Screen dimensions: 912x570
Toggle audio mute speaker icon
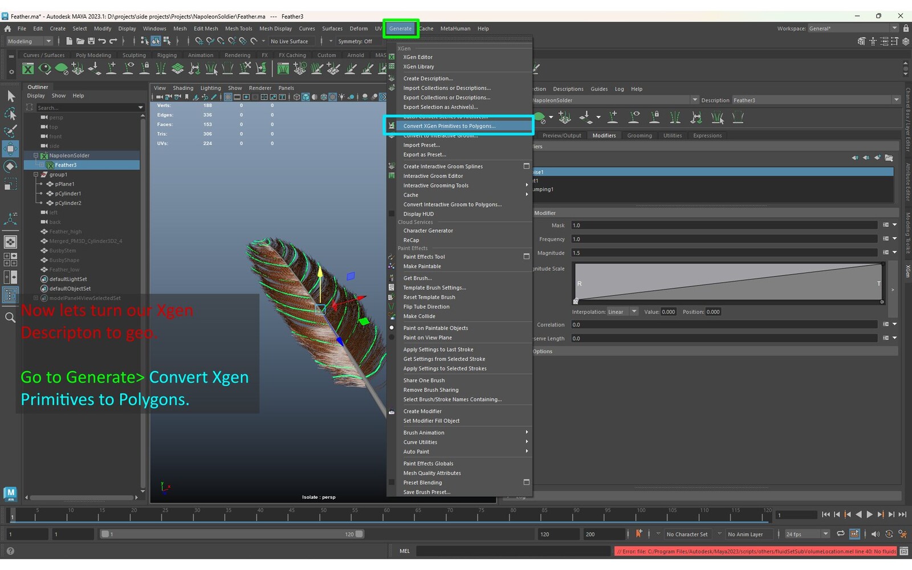pyautogui.click(x=875, y=534)
